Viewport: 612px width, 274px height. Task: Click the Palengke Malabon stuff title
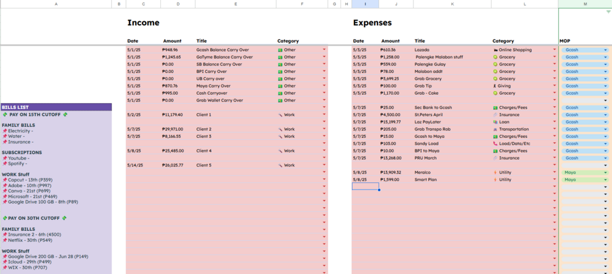point(440,57)
